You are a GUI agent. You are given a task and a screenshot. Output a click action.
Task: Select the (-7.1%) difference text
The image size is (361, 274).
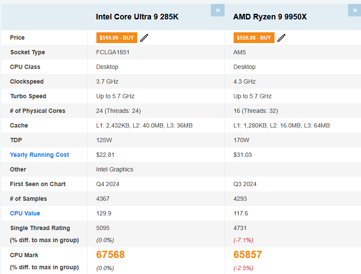pyautogui.click(x=243, y=240)
